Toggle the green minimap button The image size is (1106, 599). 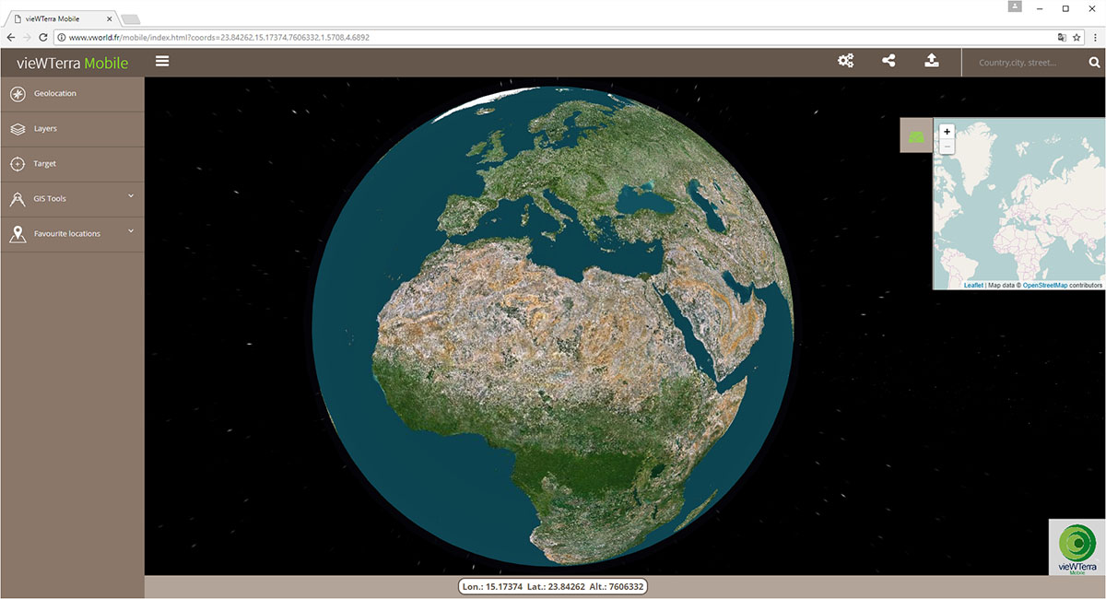tap(916, 135)
